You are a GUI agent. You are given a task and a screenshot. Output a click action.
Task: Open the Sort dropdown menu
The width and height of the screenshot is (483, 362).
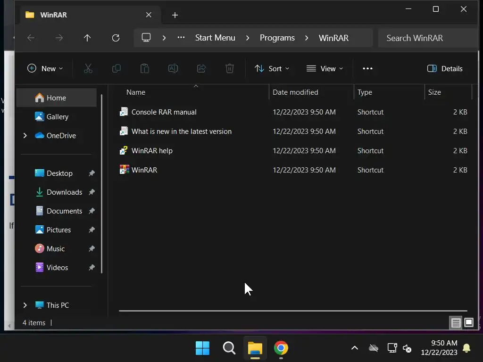click(x=272, y=68)
